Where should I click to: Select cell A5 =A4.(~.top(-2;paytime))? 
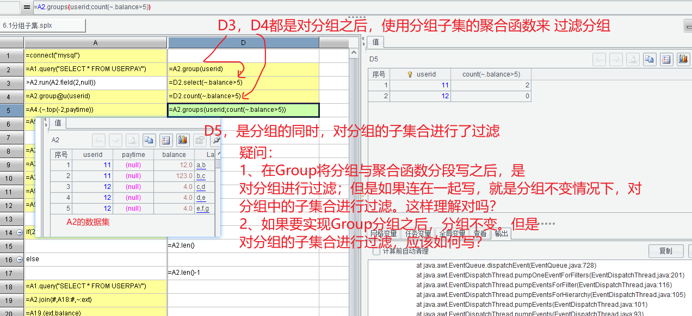click(x=96, y=110)
